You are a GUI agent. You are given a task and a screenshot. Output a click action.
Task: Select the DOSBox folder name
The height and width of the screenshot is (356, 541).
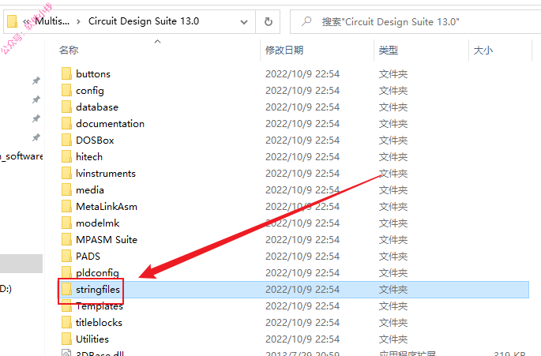[x=95, y=140]
